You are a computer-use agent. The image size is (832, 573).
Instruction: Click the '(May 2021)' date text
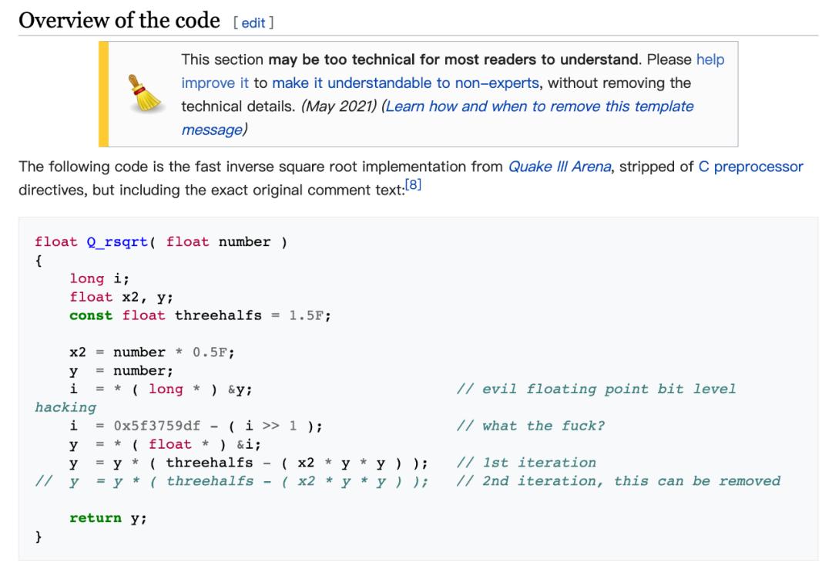339,106
